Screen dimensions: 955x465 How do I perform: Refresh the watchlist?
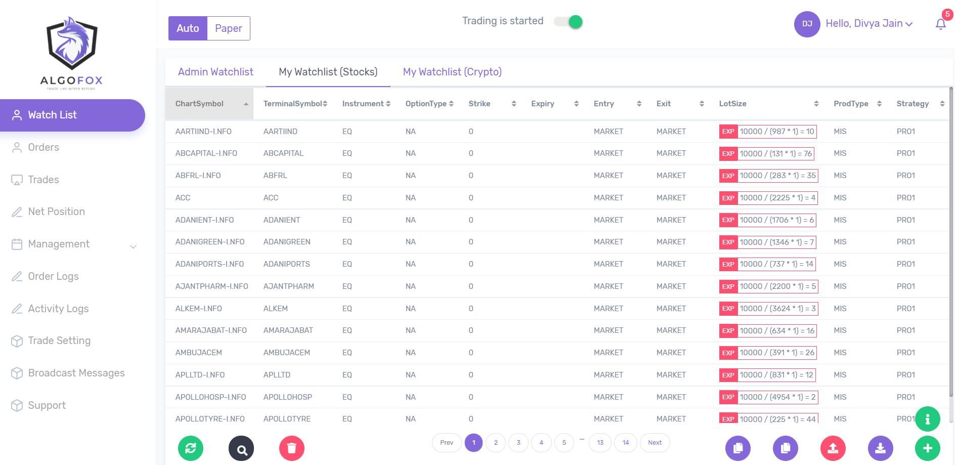[x=191, y=448]
